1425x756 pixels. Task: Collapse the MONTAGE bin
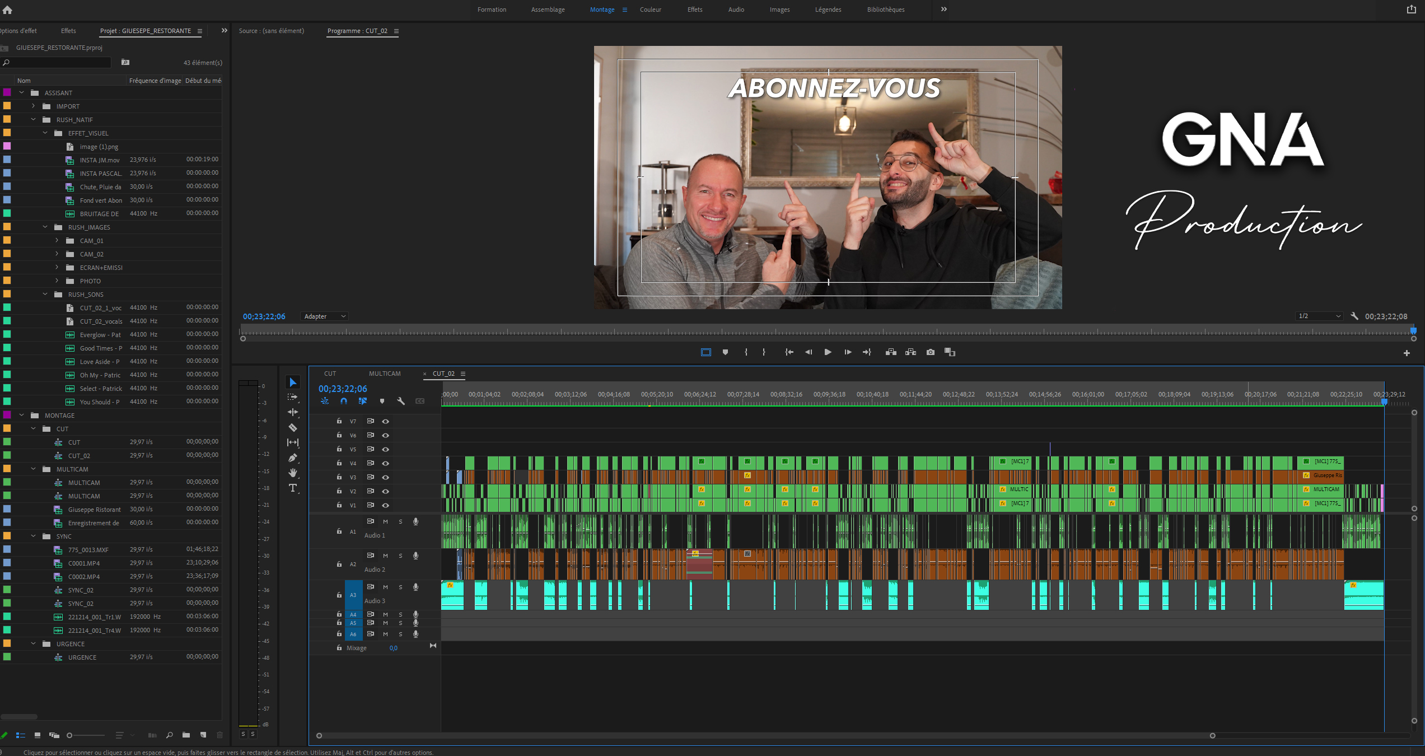point(22,416)
